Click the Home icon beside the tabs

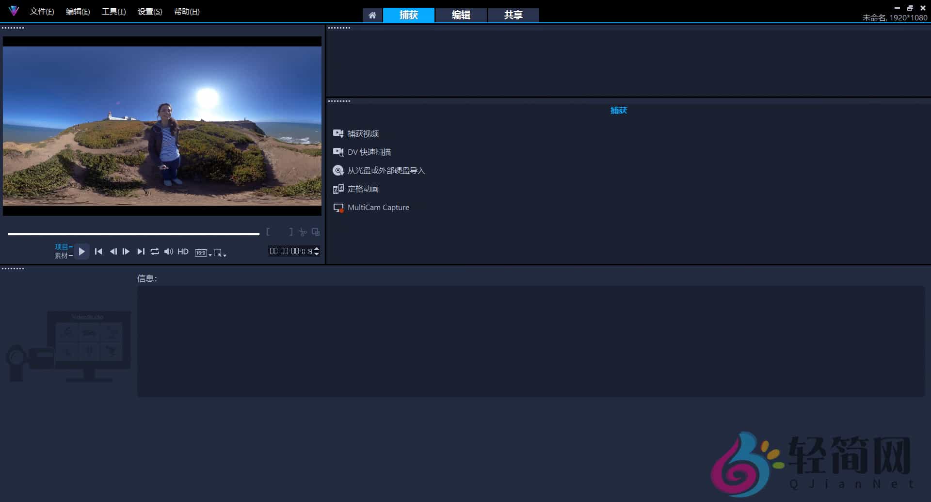click(372, 15)
